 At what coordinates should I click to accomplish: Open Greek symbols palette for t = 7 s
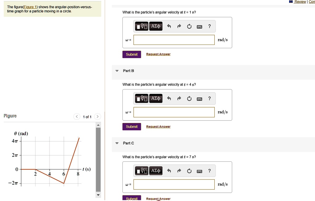pos(156,171)
